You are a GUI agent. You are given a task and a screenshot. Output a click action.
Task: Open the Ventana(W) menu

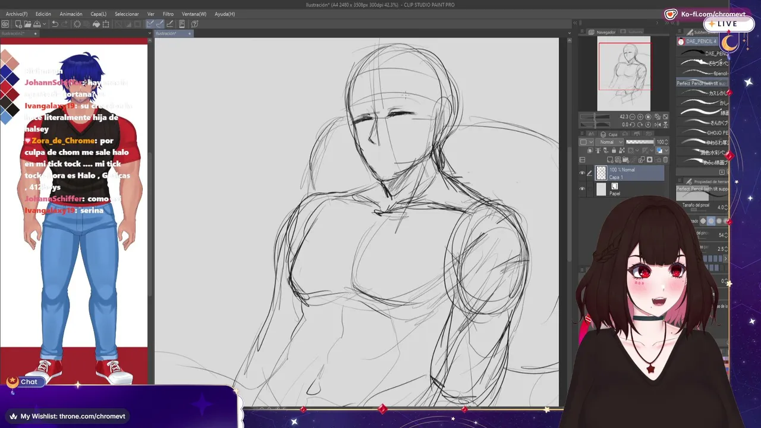coord(194,14)
